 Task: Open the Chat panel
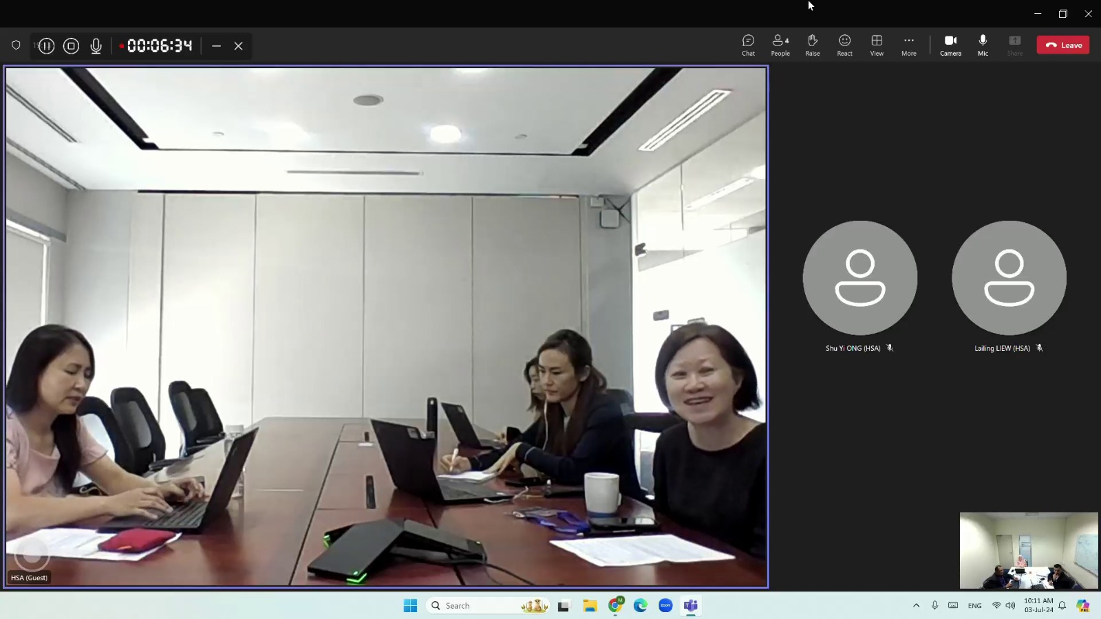pos(748,45)
